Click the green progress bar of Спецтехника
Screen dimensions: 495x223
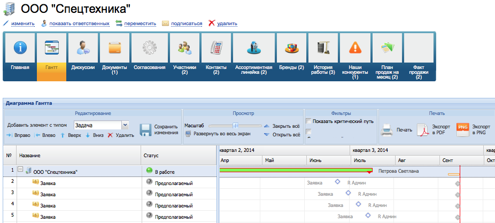[296, 170]
